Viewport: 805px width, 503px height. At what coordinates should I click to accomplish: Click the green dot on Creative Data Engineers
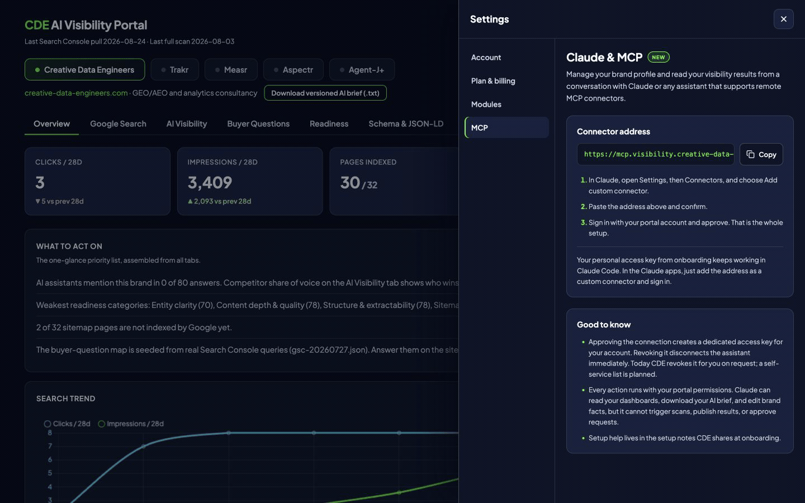coord(37,70)
